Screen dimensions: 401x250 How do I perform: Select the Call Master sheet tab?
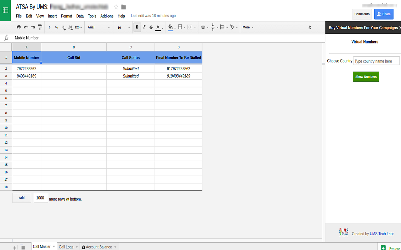pos(42,247)
